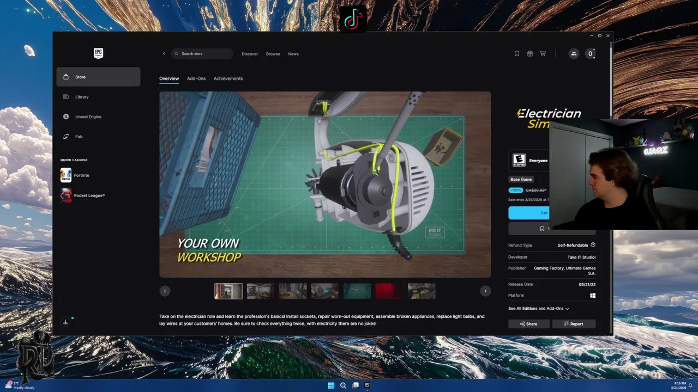The height and width of the screenshot is (392, 698).
Task: Click Gaming Factory, Ultimate Games publisher text
Action: pos(565,271)
